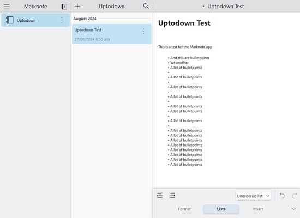Click the 27/08/2024 8:55 am timestamp
Screen dimensions: 300x218
(x=92, y=39)
